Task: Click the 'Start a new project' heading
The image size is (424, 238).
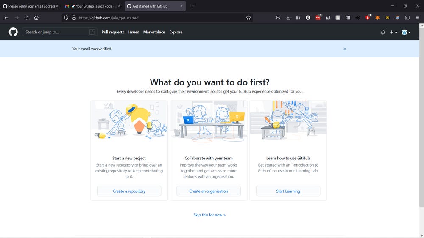Action: 129,158
